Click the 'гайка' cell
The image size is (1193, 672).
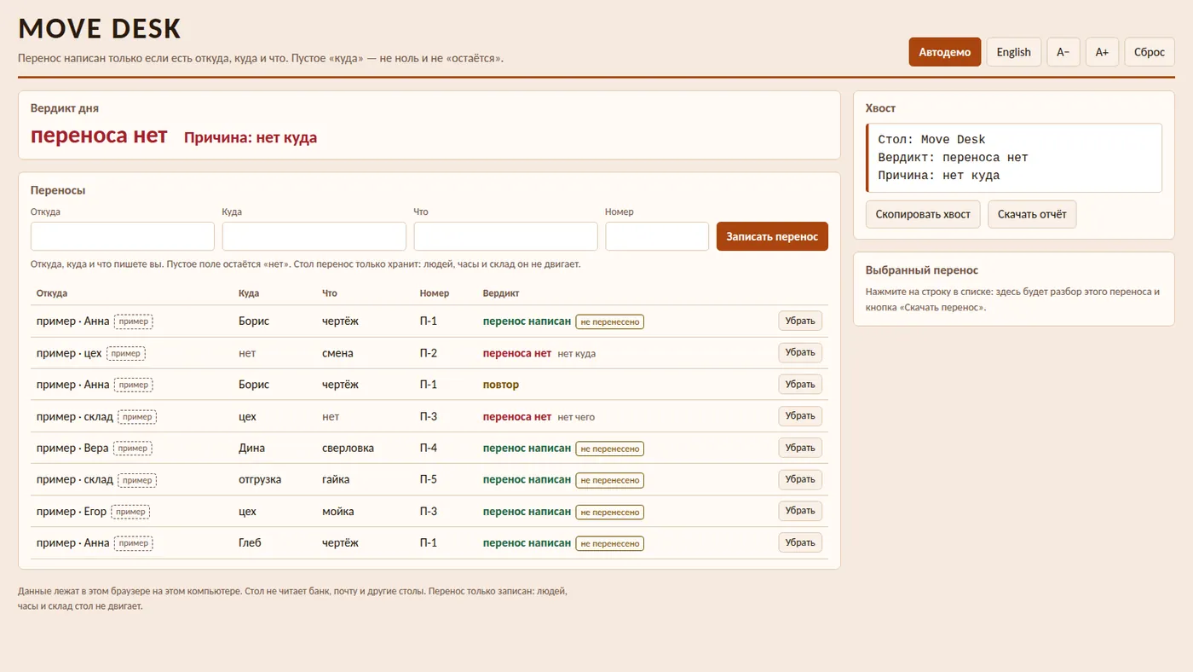pyautogui.click(x=336, y=479)
